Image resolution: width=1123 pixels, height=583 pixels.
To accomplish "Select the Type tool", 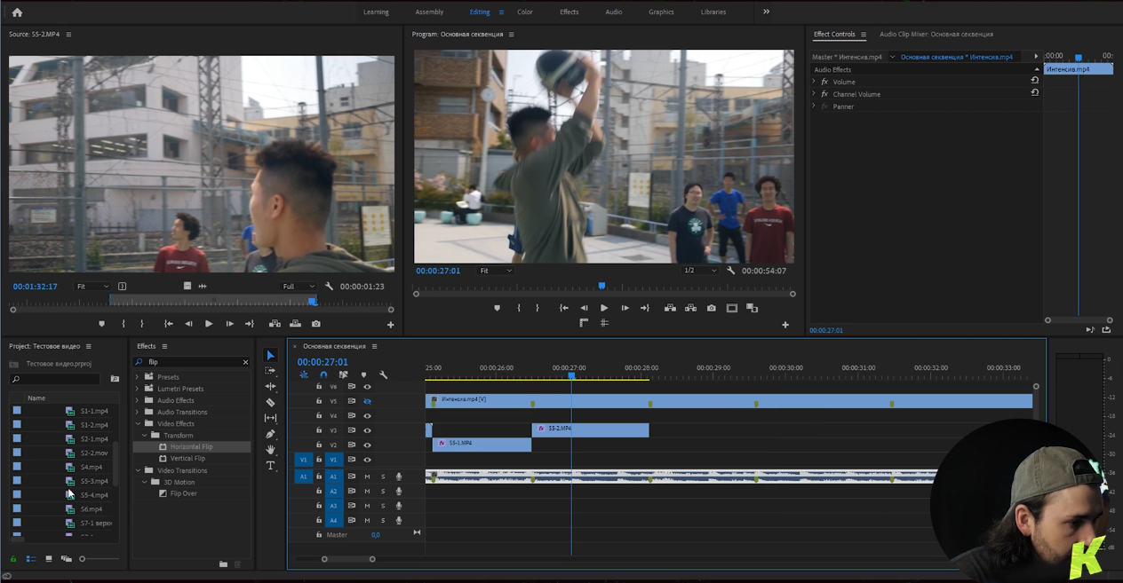I will [271, 466].
